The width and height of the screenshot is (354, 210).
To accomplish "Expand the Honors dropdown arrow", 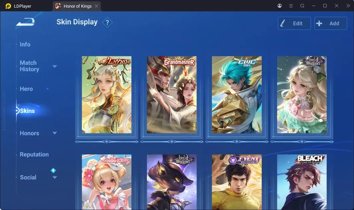I will 55,133.
